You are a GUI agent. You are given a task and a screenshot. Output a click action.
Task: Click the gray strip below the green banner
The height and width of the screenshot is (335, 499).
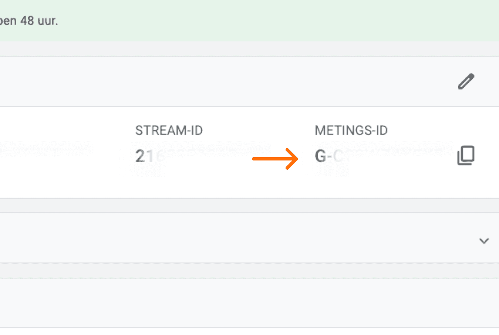[222, 49]
